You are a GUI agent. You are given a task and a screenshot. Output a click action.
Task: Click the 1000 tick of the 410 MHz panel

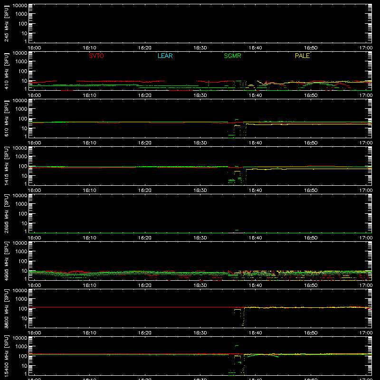(21, 61)
